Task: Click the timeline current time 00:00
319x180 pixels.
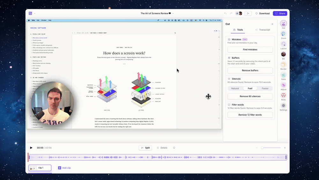Action: (40, 148)
